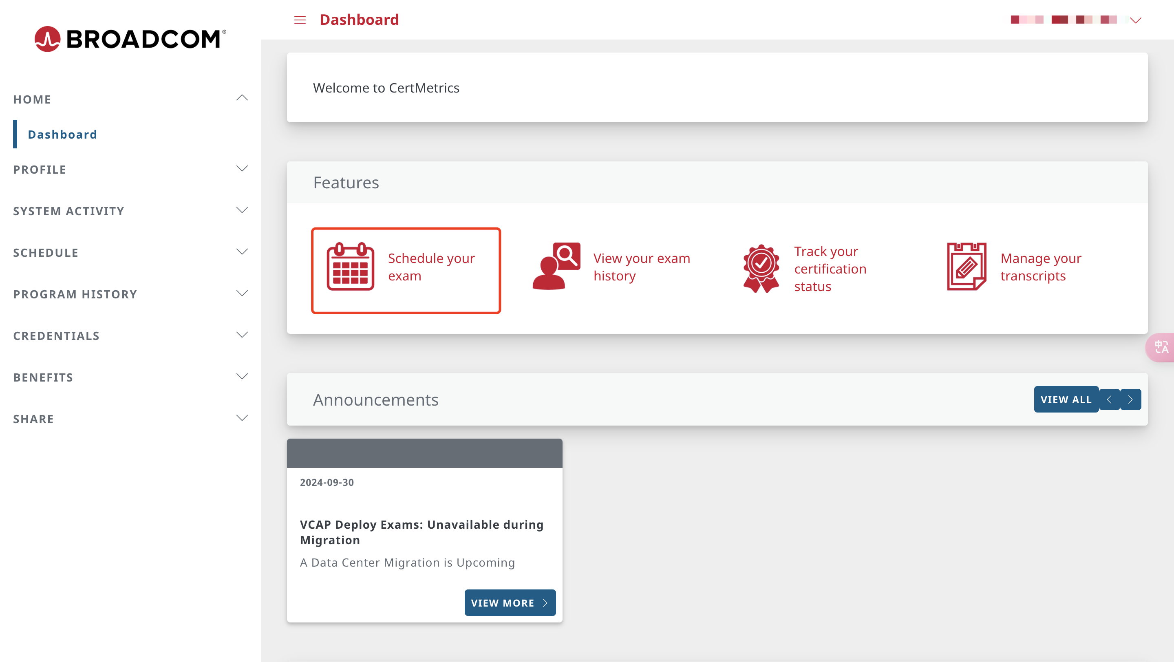Expand the CREDENTIALS section
The image size is (1174, 662).
click(x=130, y=336)
